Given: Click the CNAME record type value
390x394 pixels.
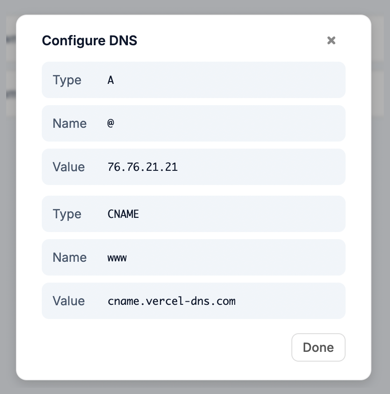Looking at the screenshot, I should 123,214.
